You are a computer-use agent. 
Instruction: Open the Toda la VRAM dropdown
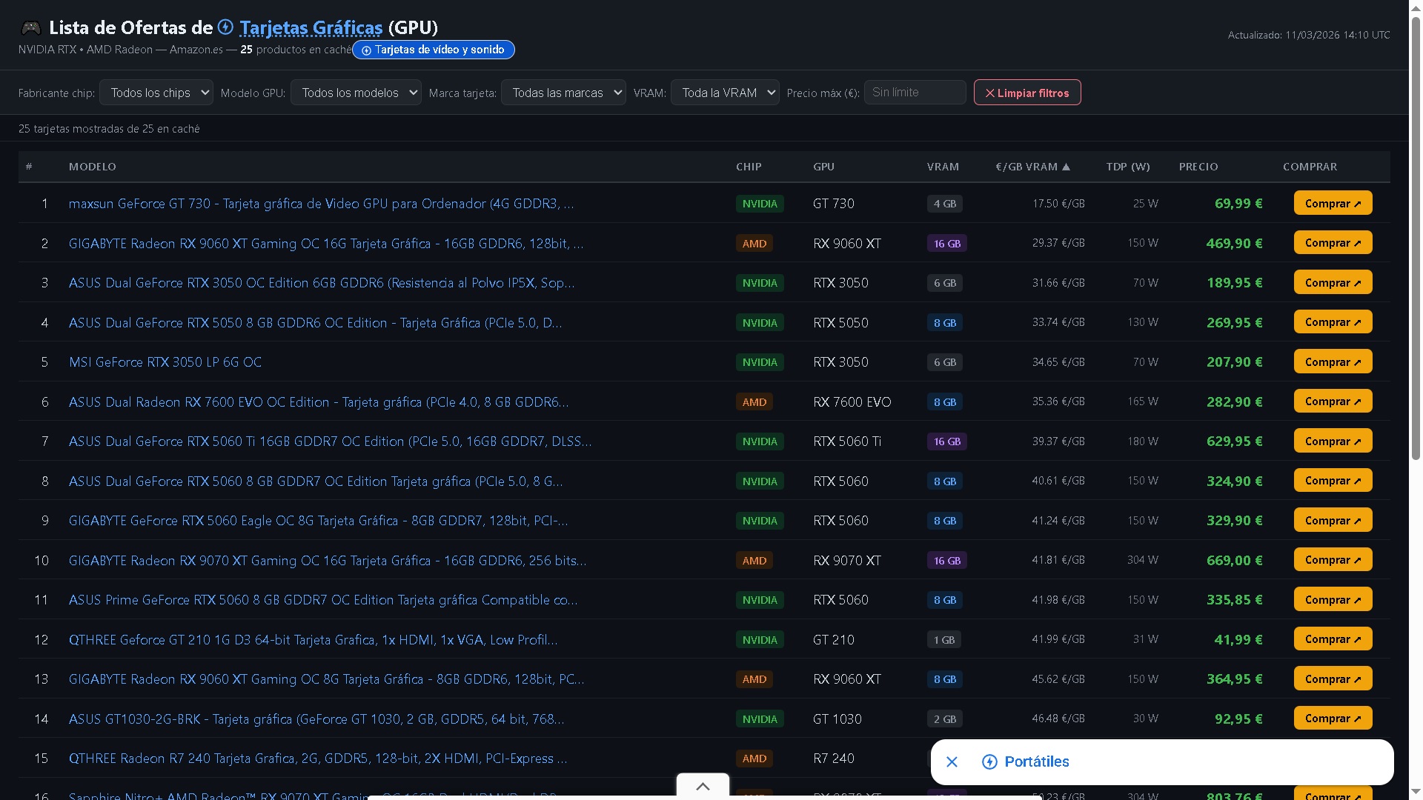tap(724, 93)
